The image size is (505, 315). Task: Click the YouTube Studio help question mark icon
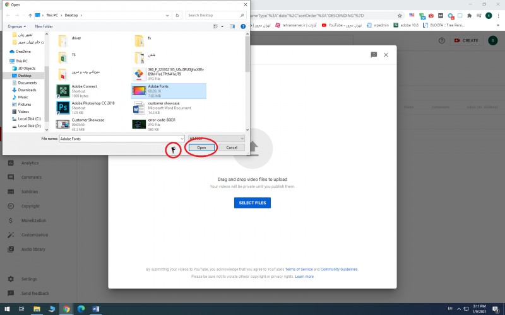pos(442,40)
